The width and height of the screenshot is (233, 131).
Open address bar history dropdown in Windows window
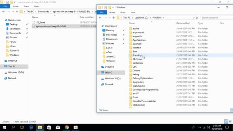(193, 18)
